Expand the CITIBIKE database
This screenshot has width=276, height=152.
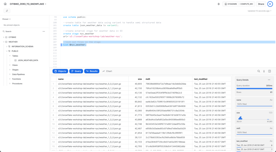pyautogui.click(x=4, y=37)
